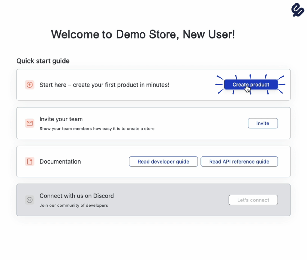Click the Invite your team title
Viewport: 307px width, 260px height.
(x=61, y=119)
